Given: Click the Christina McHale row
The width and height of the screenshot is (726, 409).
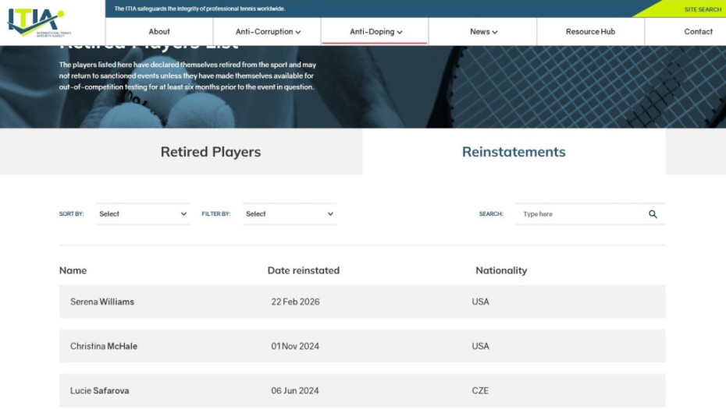Looking at the screenshot, I should tap(362, 346).
